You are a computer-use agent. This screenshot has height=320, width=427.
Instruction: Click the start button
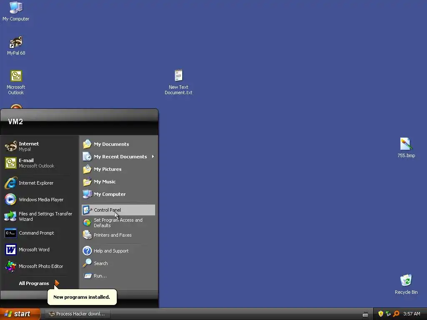point(20,314)
